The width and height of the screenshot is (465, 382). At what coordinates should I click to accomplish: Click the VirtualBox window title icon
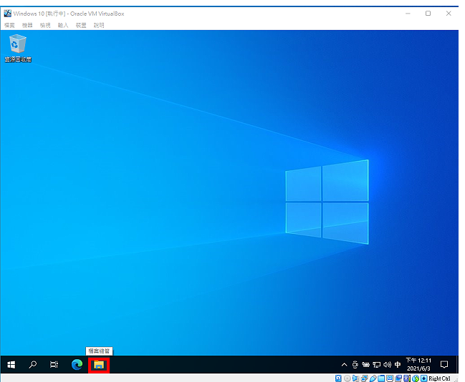(7, 14)
